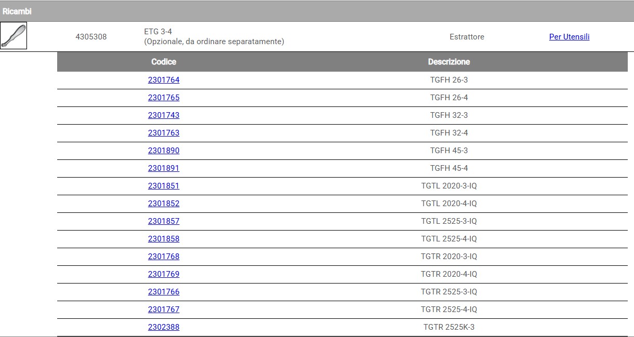Viewport: 634px width, 337px height.
Task: Click code link 2301858
Action: 164,239
